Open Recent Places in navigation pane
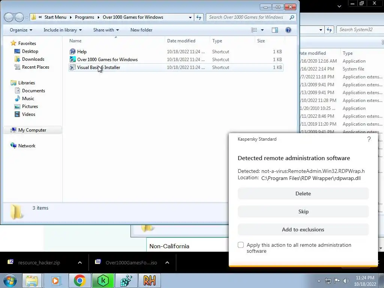Viewport: 384px width, 288px height. (32, 67)
